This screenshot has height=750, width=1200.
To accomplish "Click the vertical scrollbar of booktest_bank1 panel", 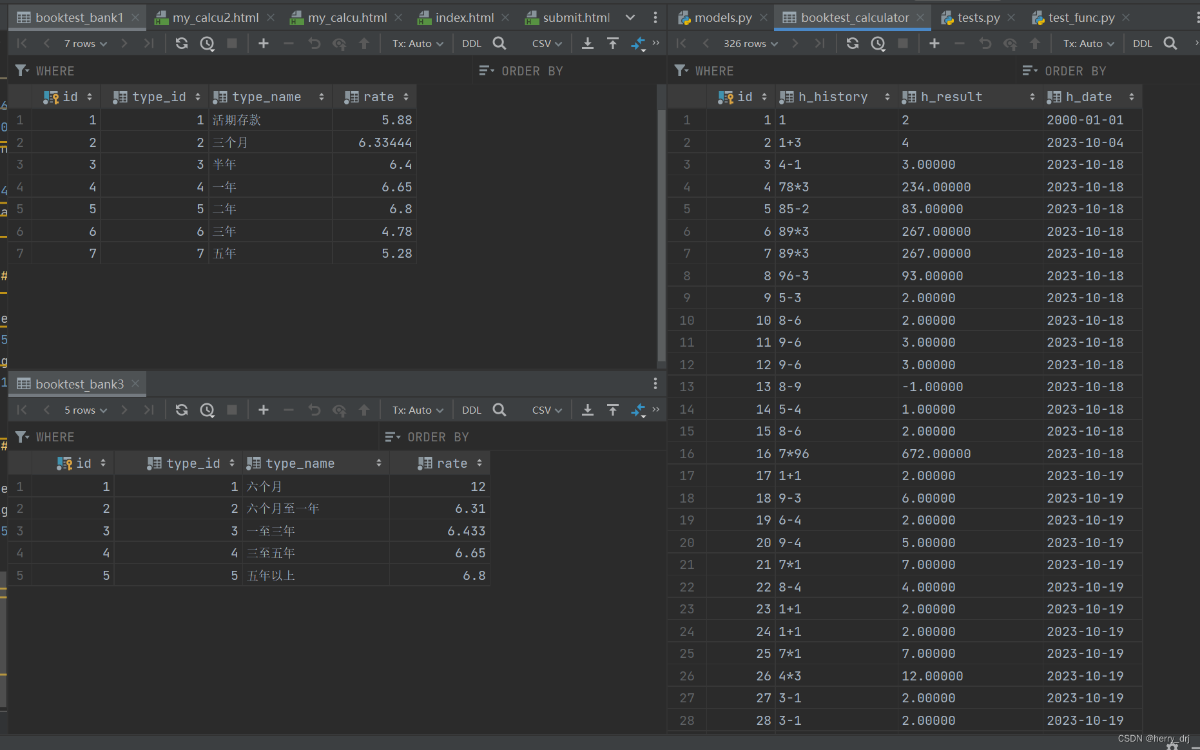I will pyautogui.click(x=661, y=235).
